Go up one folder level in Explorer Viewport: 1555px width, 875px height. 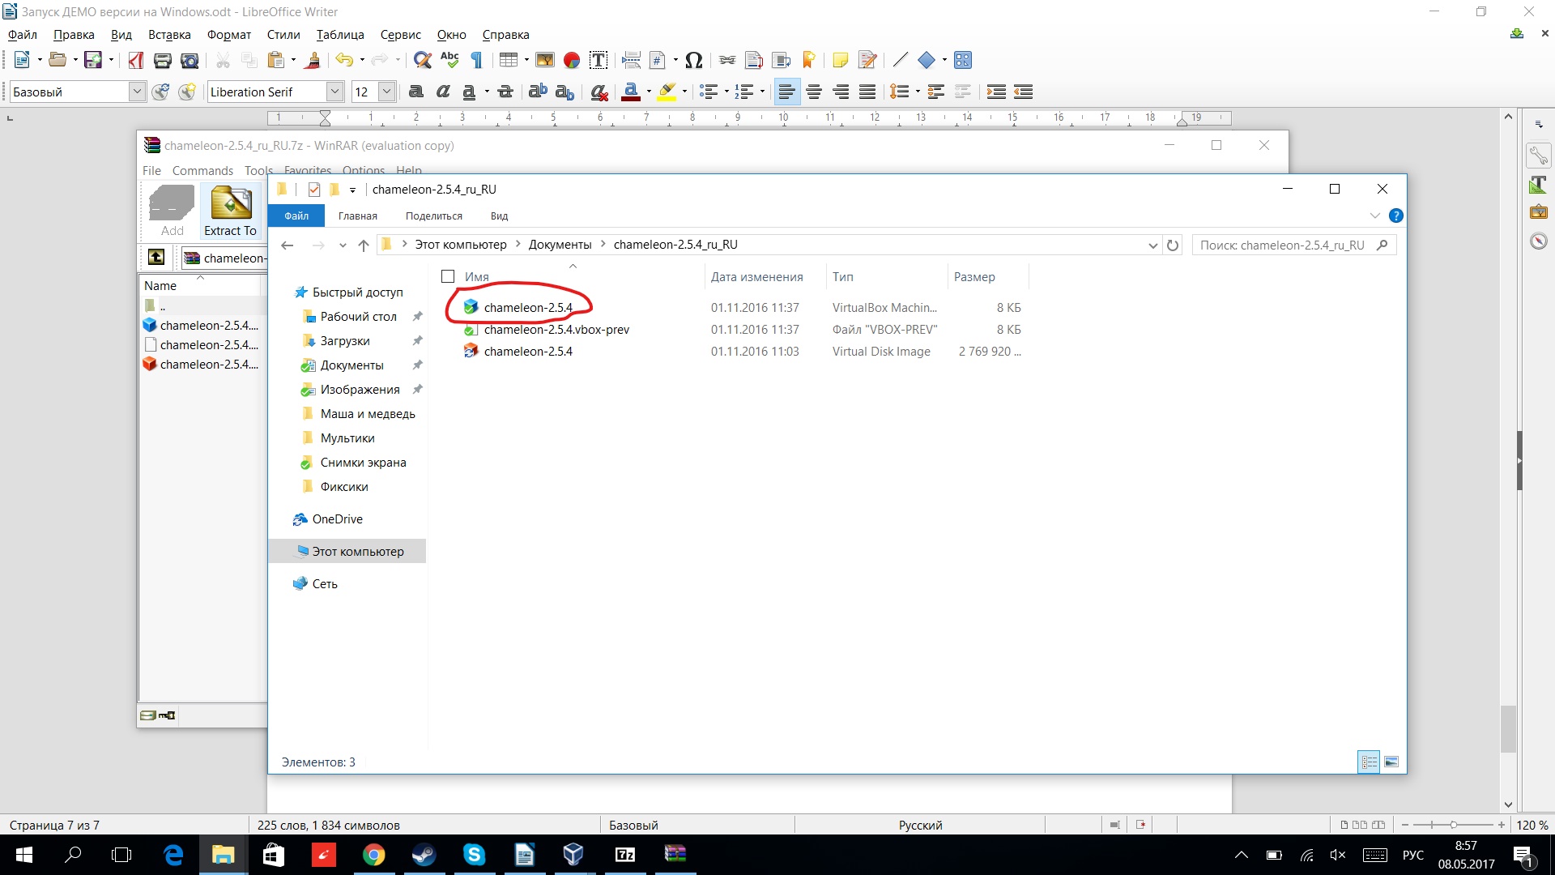[364, 245]
